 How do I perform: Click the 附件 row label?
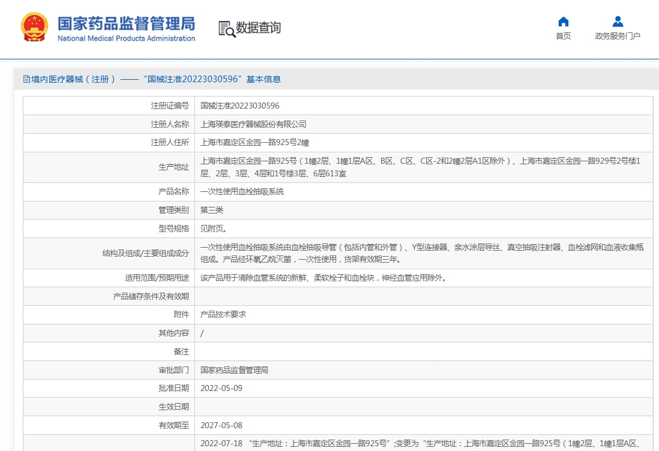pyautogui.click(x=182, y=314)
